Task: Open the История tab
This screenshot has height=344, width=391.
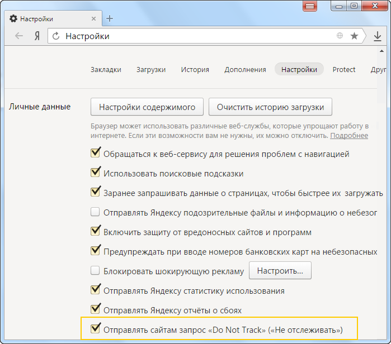Action: (195, 70)
